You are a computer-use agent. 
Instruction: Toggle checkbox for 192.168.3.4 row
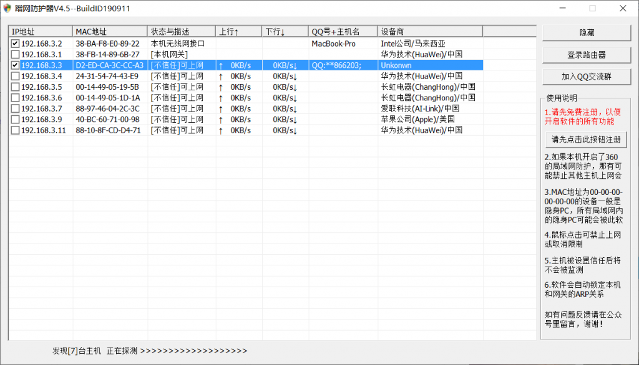tap(15, 76)
